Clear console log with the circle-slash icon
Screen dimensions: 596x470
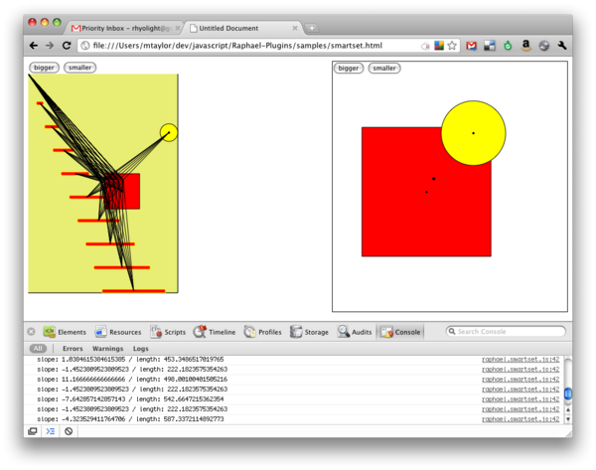tap(69, 431)
